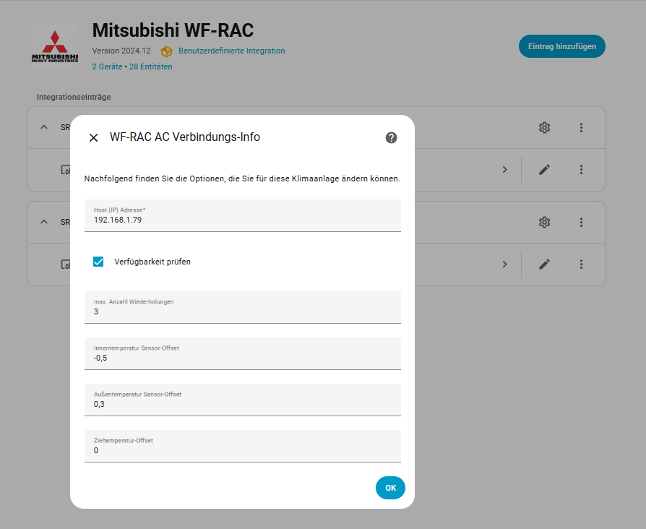Open three-dot menu of first integration entry

pos(581,128)
